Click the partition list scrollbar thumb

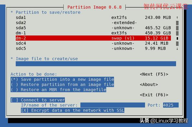[x=177, y=38]
